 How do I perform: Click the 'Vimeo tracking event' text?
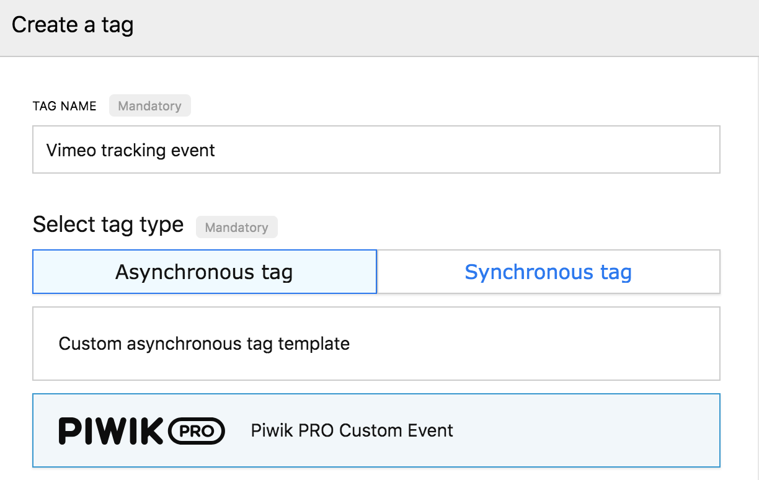131,150
